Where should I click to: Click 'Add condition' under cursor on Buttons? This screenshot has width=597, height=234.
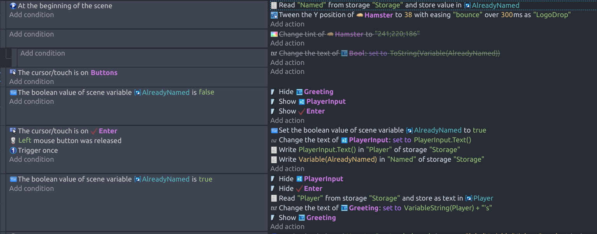[x=32, y=82]
